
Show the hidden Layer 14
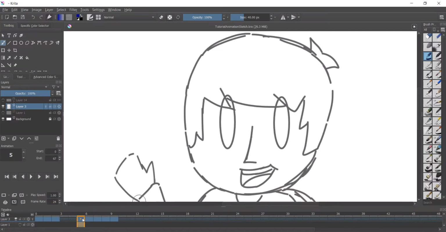(x=3, y=100)
